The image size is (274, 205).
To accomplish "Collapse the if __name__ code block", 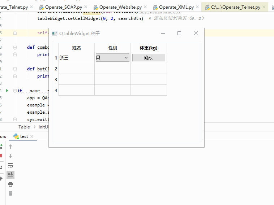I will (15, 91).
